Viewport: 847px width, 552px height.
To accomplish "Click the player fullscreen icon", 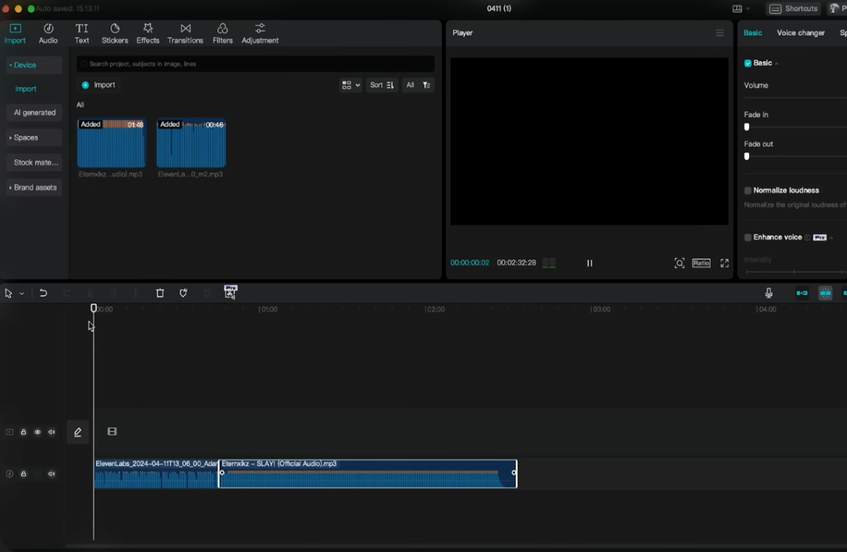I will 725,263.
